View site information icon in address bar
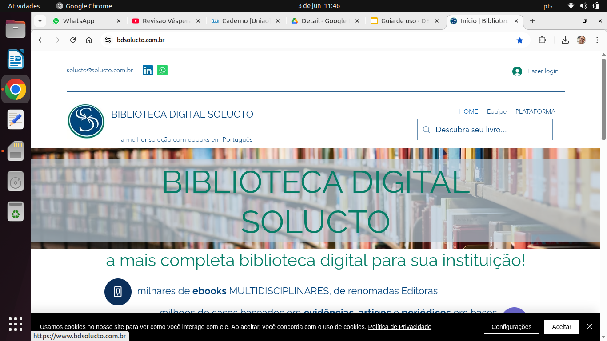This screenshot has height=341, width=607. (108, 40)
